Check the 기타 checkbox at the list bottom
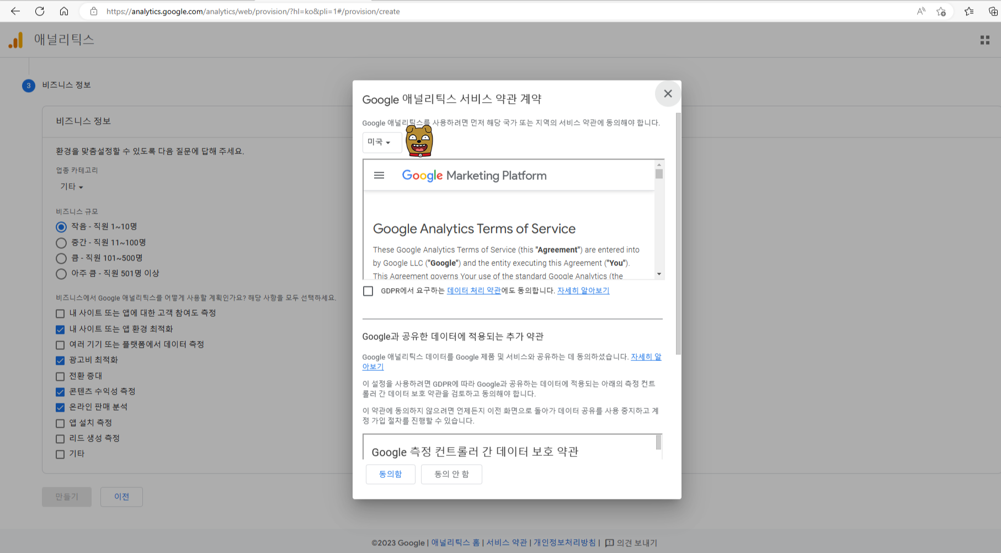This screenshot has width=1001, height=553. point(60,454)
